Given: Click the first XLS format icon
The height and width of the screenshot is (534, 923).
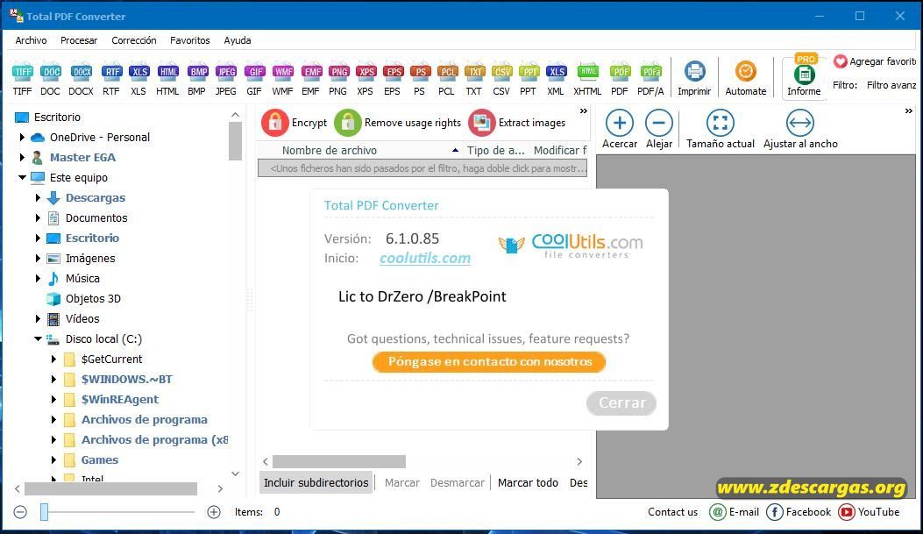Looking at the screenshot, I should pyautogui.click(x=138, y=78).
